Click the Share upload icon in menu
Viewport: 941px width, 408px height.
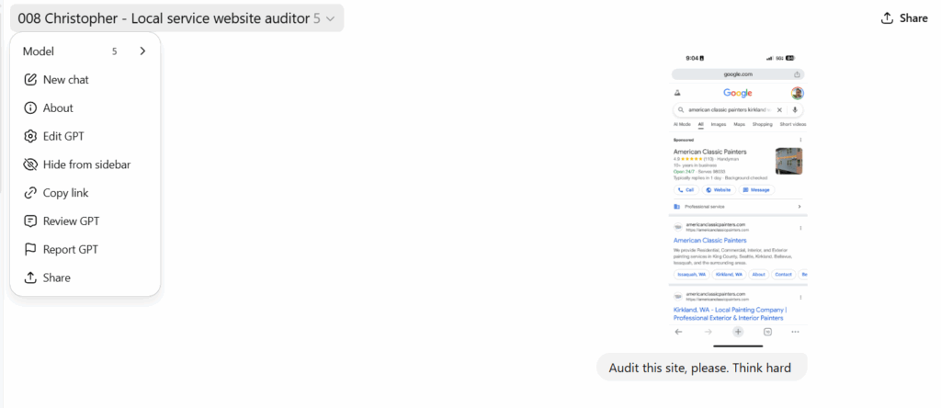click(x=30, y=278)
